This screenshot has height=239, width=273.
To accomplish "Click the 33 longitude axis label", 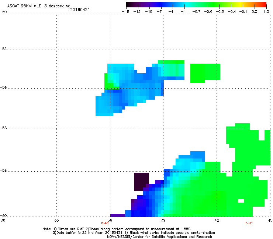I will [x=56, y=220].
